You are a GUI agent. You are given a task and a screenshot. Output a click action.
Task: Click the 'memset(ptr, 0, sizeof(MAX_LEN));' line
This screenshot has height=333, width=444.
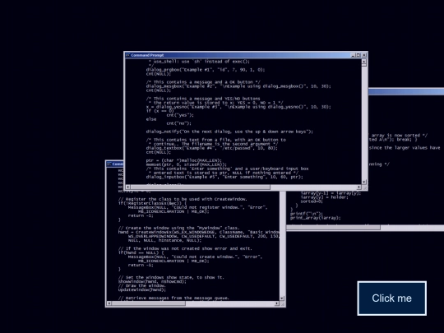(187, 164)
